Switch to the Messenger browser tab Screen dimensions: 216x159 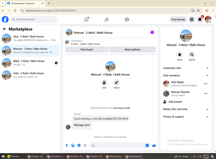pyautogui.click(x=25, y=3)
